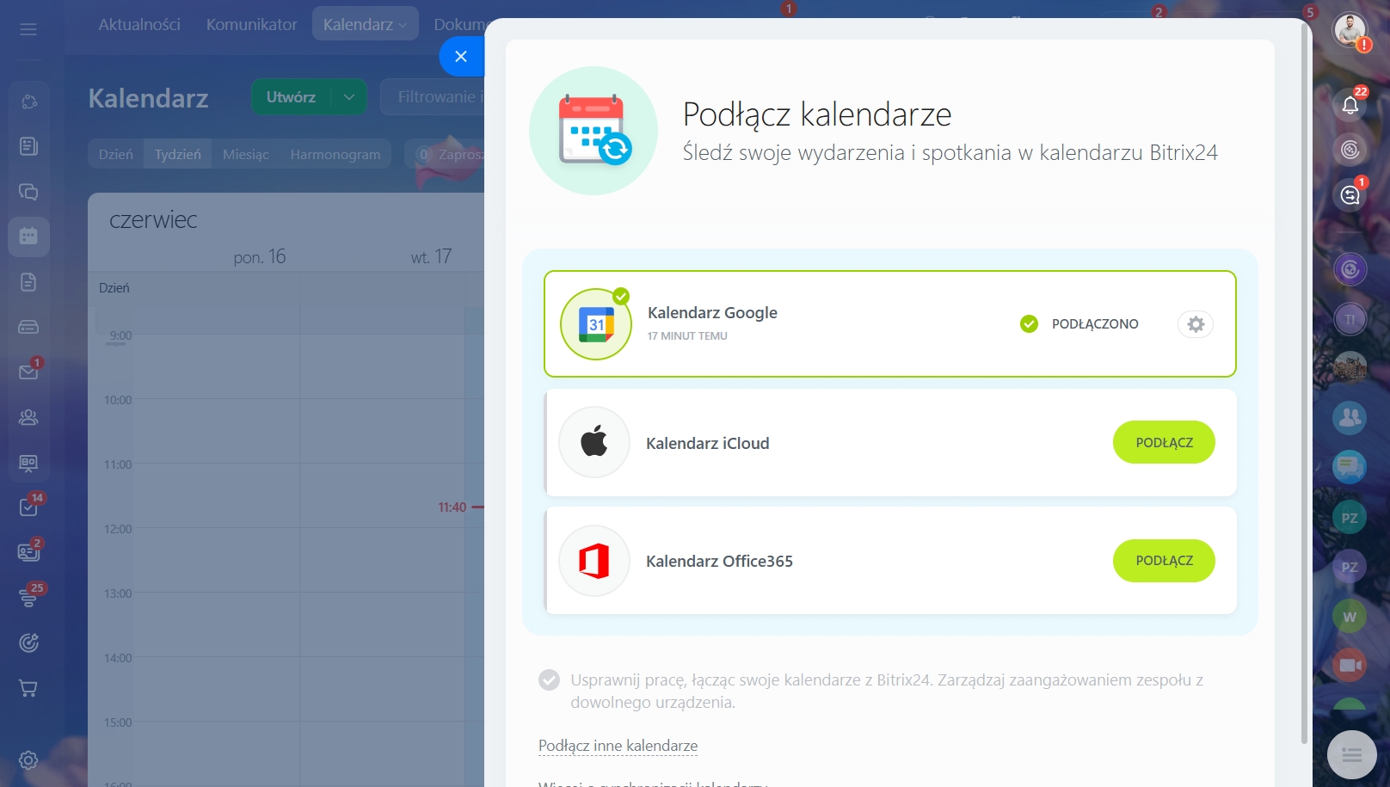Select the calendar icon in left sidebar
Image resolution: width=1390 pixels, height=787 pixels.
click(x=28, y=237)
